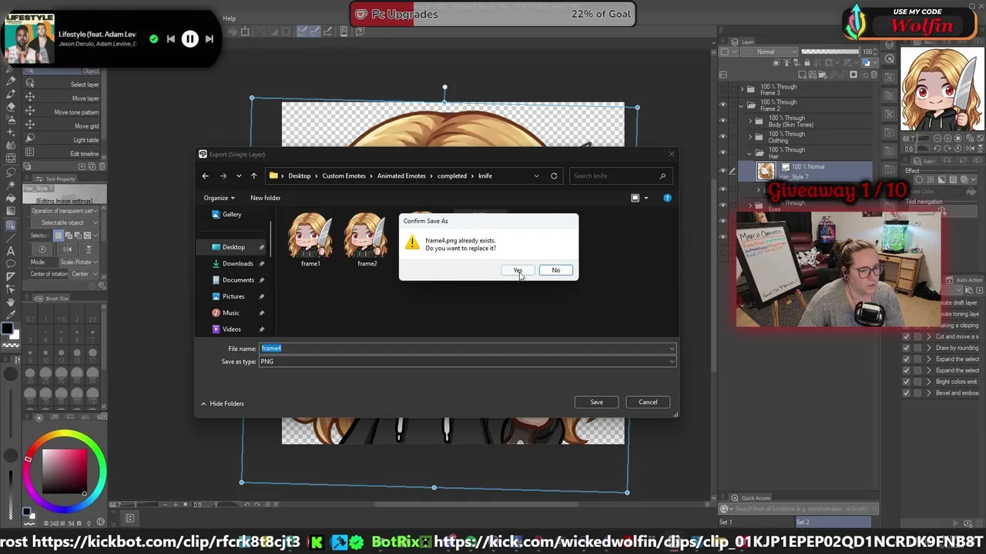The width and height of the screenshot is (986, 554).
Task: Open the Organize dropdown menu
Action: click(x=219, y=198)
